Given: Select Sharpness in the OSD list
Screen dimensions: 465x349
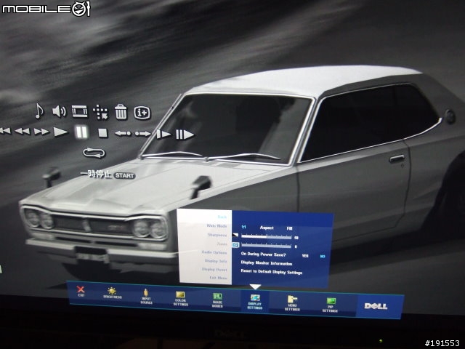Looking at the screenshot, I should (x=217, y=235).
